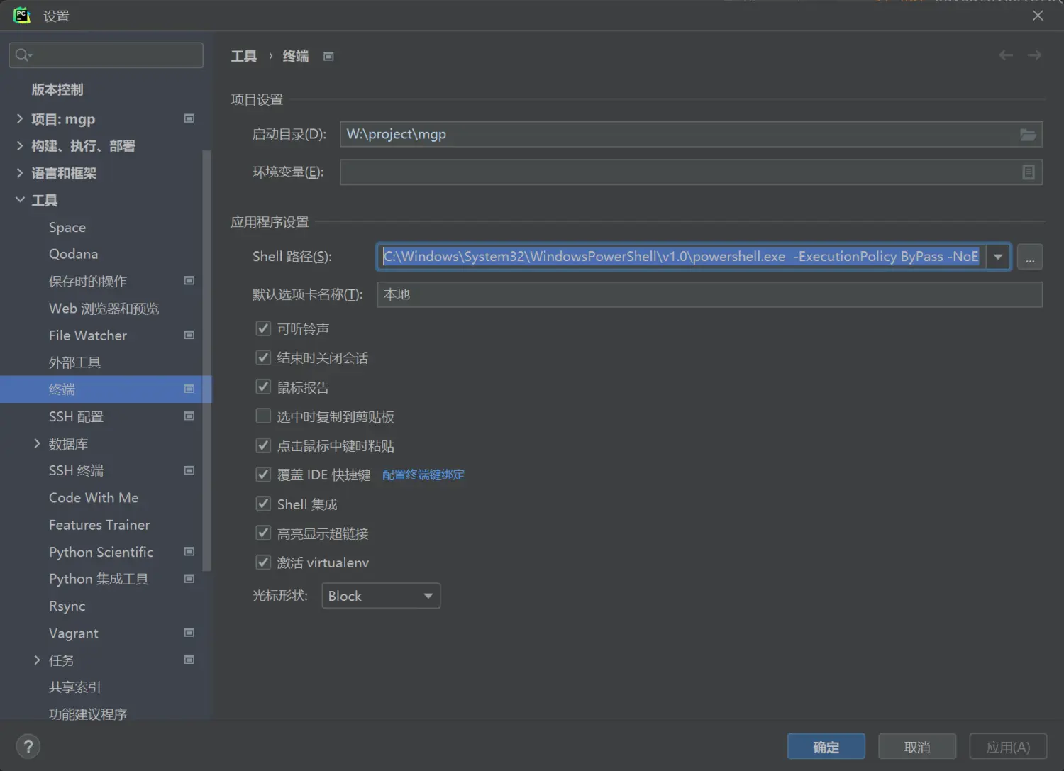
Task: Click the 取消 button
Action: pyautogui.click(x=916, y=747)
